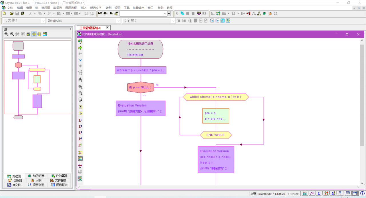Click the hand pan tool icon
Image resolution: width=366 pixels, height=198 pixels.
coord(80,80)
